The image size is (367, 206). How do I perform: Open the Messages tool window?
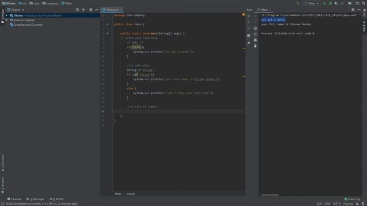tap(36, 199)
